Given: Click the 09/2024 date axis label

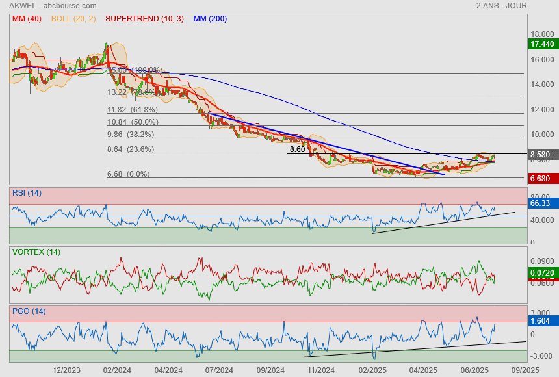Looking at the screenshot, I should click(270, 370).
